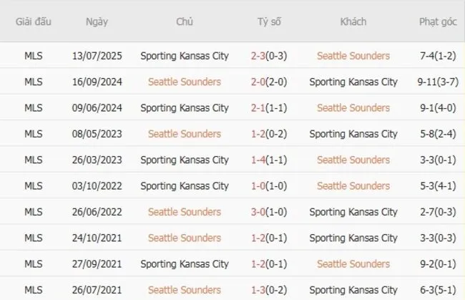This screenshot has height=300, width=465.
Task: Sort by the 'Ngày' column header
Action: [97, 21]
